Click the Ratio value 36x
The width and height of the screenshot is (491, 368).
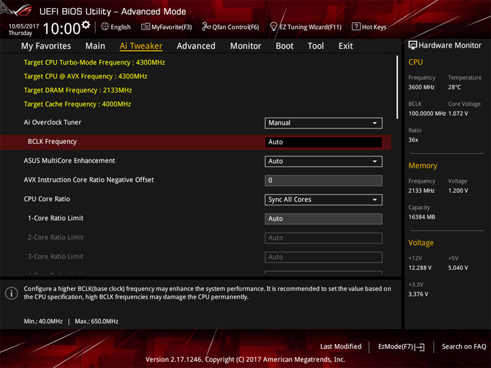click(413, 140)
